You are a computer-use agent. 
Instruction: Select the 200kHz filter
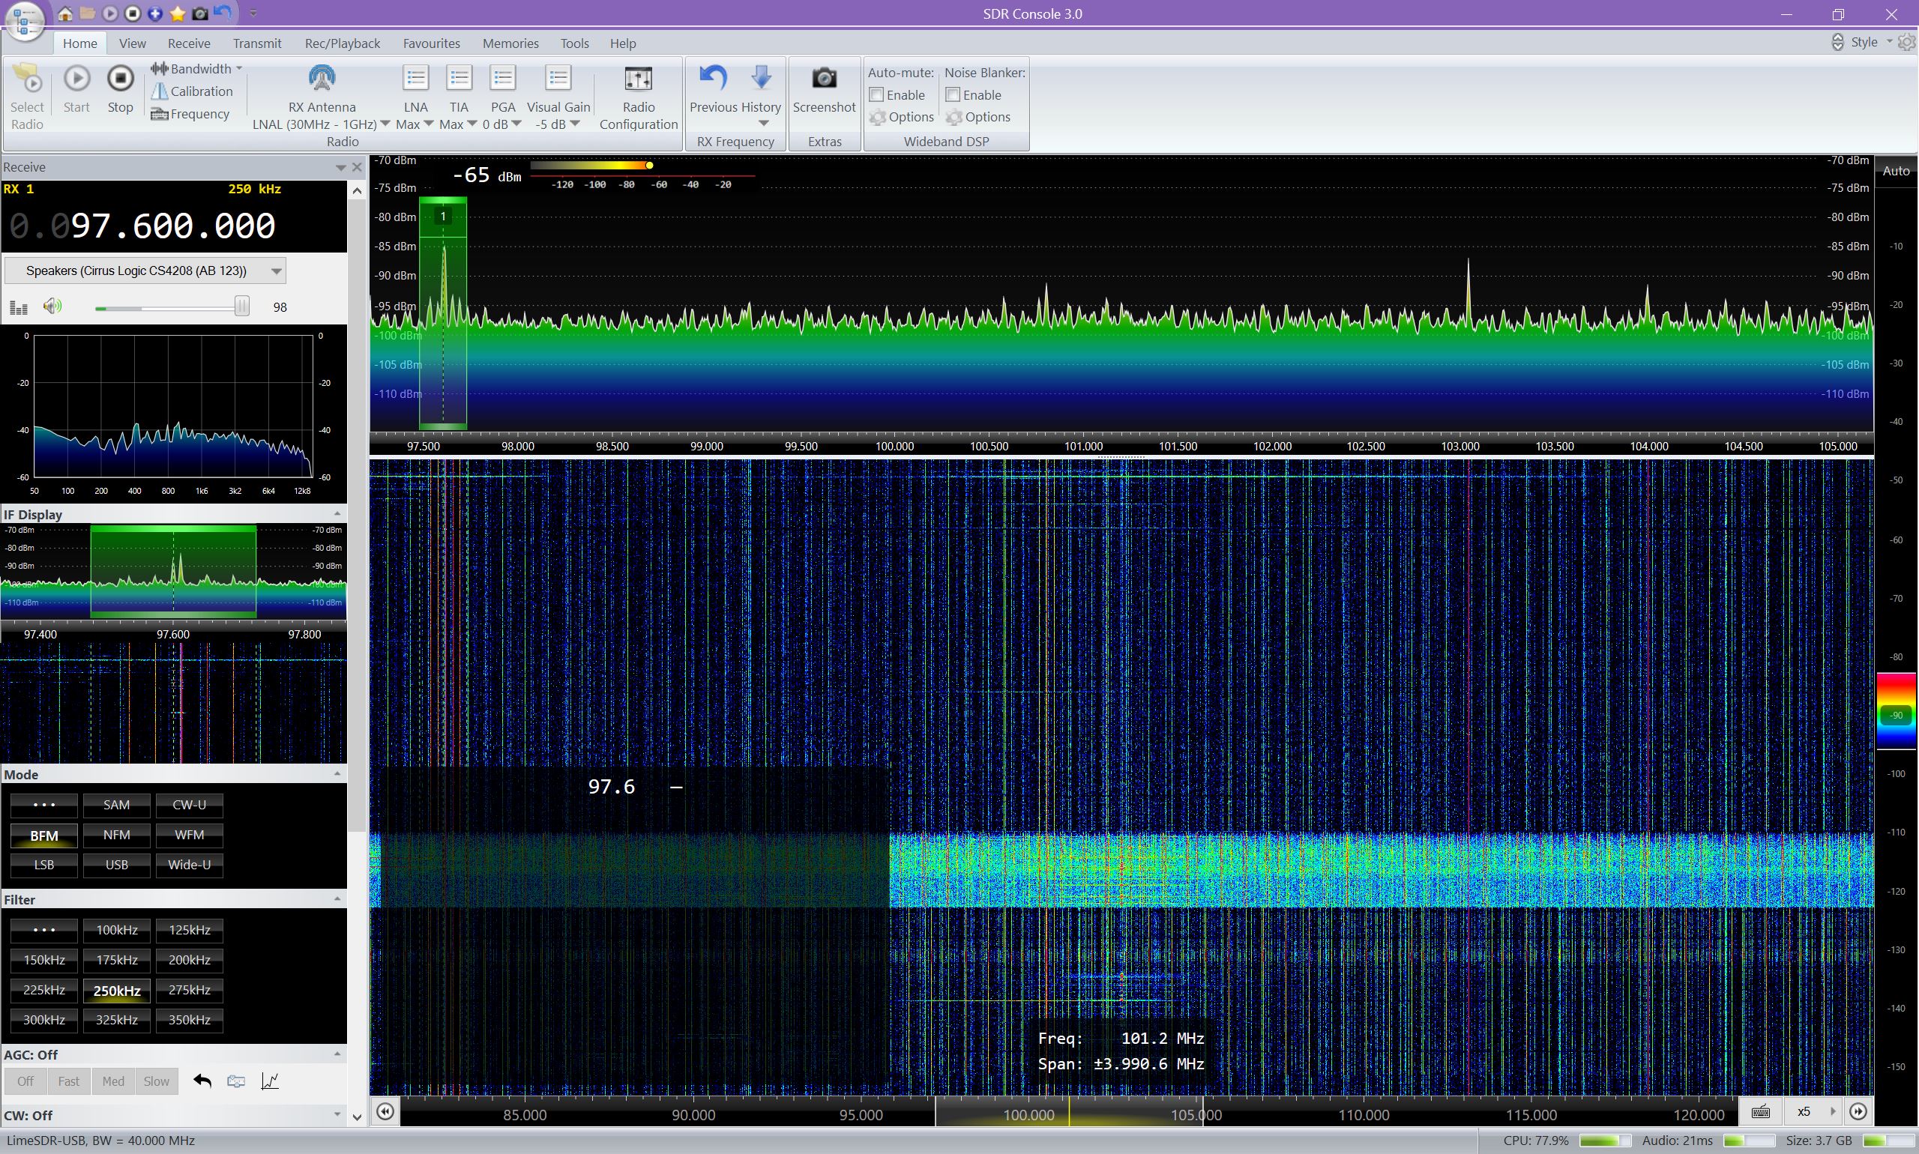point(189,960)
